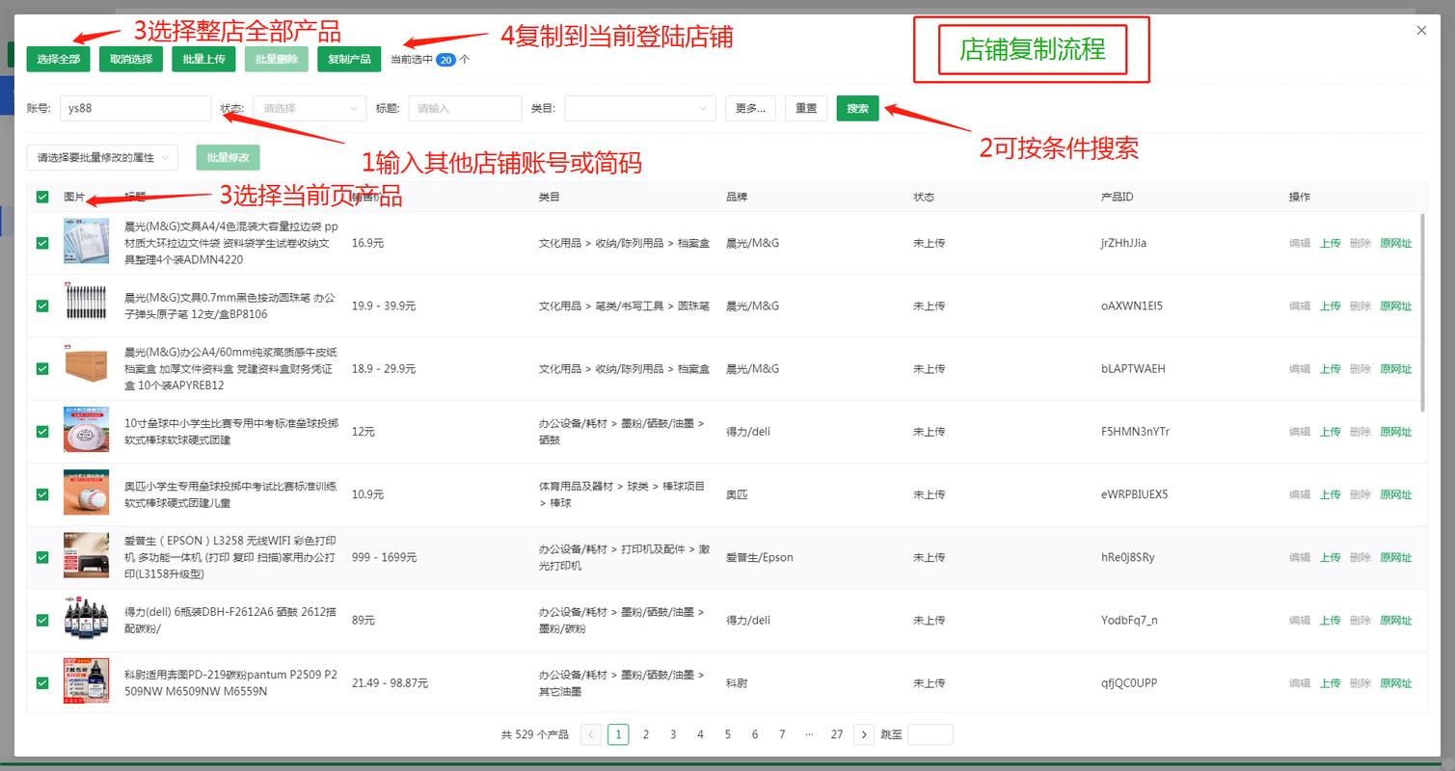Uncheck the 奥匹棒球 product row checkbox
Viewport: 1455px width, 771px height.
coord(41,493)
